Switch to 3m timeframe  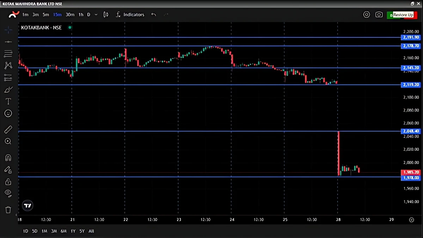coord(36,14)
